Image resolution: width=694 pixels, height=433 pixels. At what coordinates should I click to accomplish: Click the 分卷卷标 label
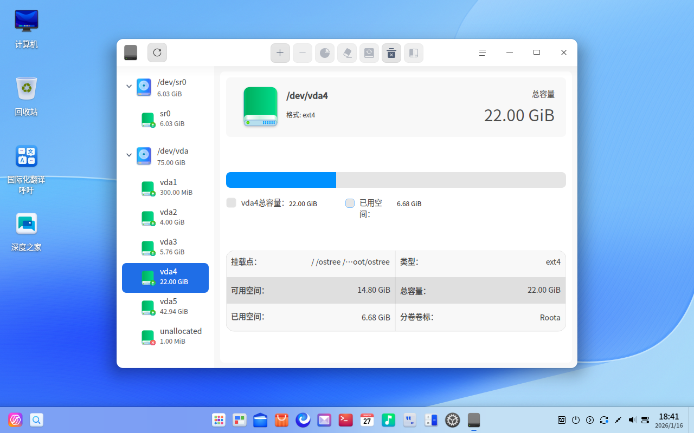(417, 318)
